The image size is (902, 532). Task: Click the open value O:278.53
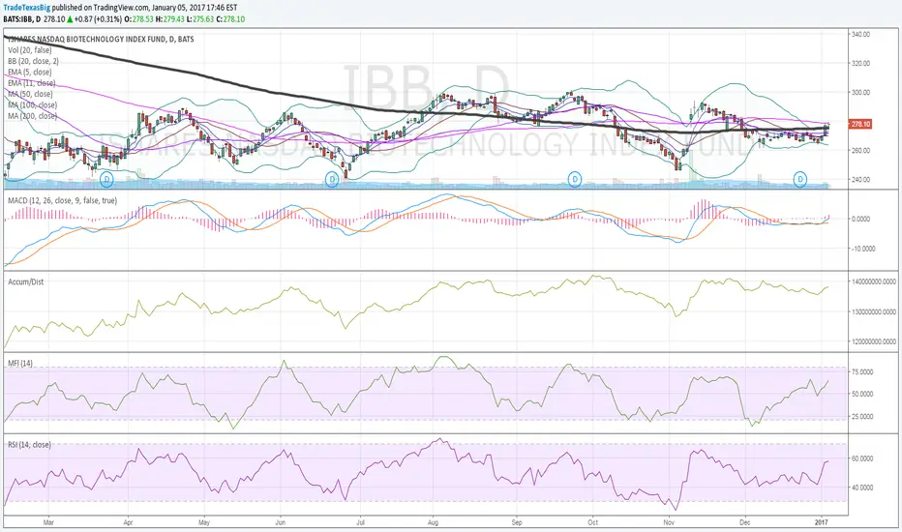click(x=138, y=19)
